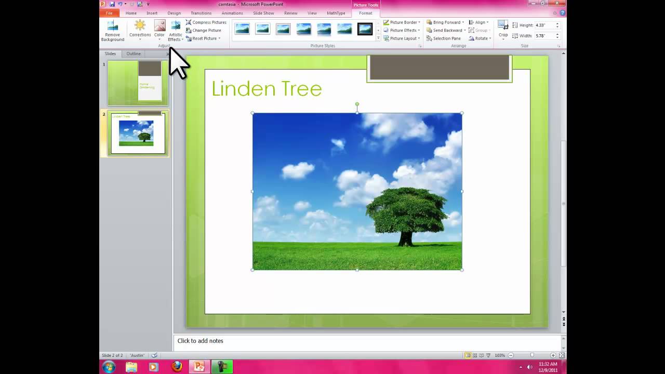Apply the first picture style thumbnail
This screenshot has height=374, width=665.
(x=242, y=29)
